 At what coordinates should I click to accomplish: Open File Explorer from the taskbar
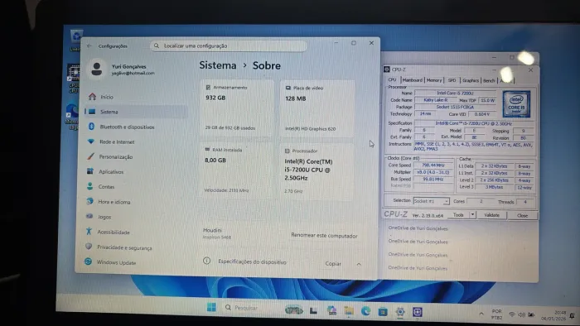(349, 311)
